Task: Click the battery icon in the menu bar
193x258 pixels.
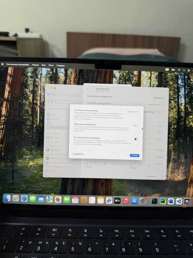Action: 173,70
